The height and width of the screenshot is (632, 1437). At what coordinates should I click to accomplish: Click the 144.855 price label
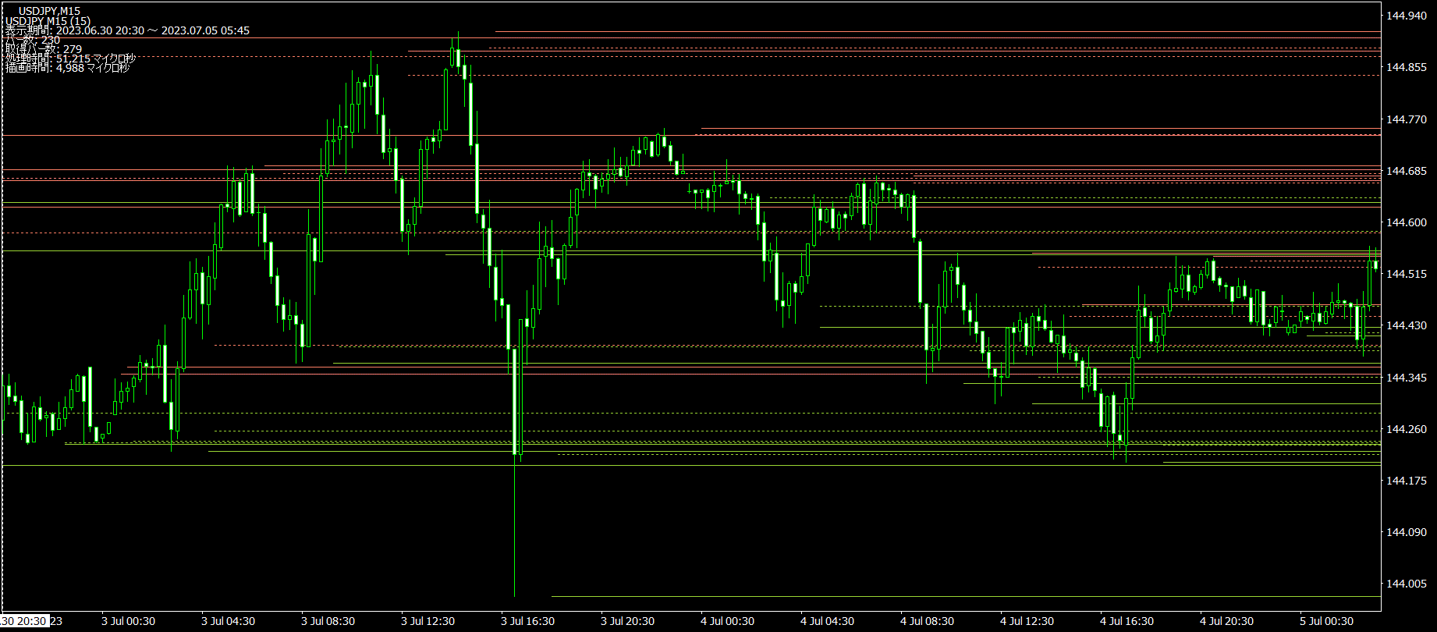[1407, 68]
